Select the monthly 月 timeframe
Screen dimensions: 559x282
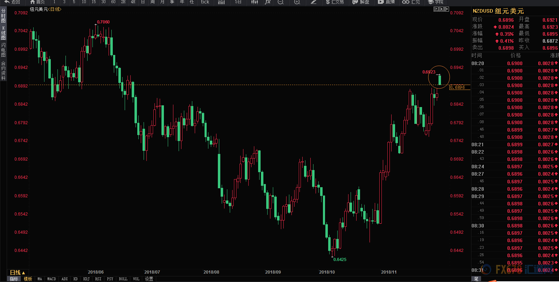(162, 2)
